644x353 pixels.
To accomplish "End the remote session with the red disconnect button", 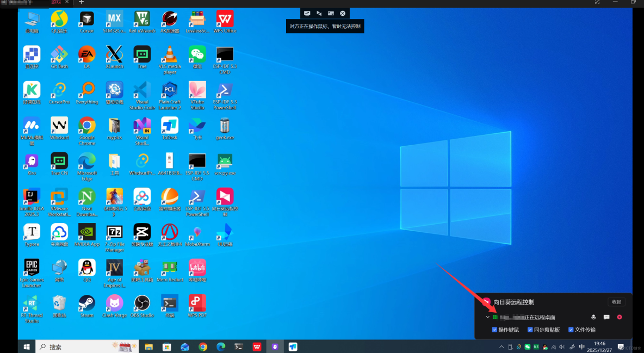I will click(620, 317).
